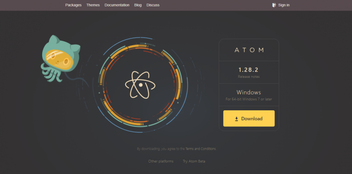The width and height of the screenshot is (352, 174).
Task: Click 'For 64-bit Windows 7 or later' text
Action: click(249, 99)
